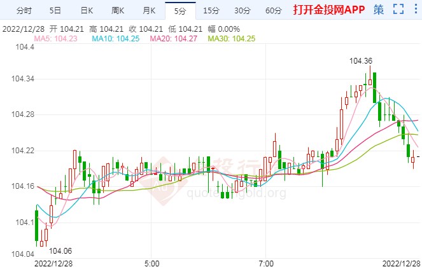This screenshot has width=422, height=267.
Task: Click the 104.28 price axis label
Action: click(x=23, y=114)
